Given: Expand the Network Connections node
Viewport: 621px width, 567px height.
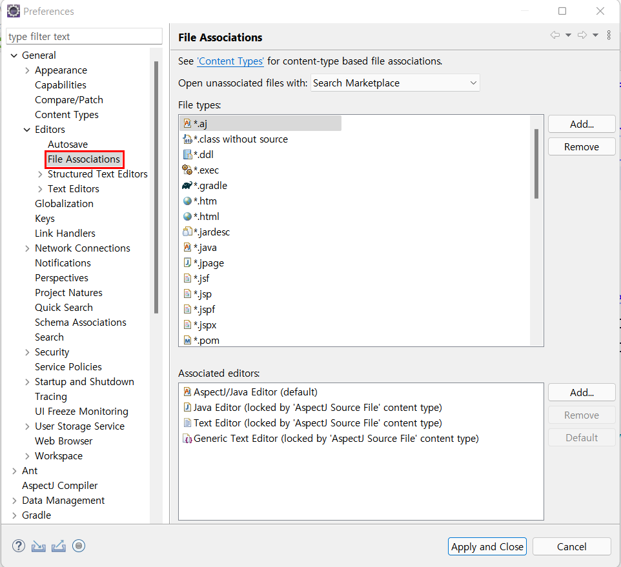Looking at the screenshot, I should [27, 248].
